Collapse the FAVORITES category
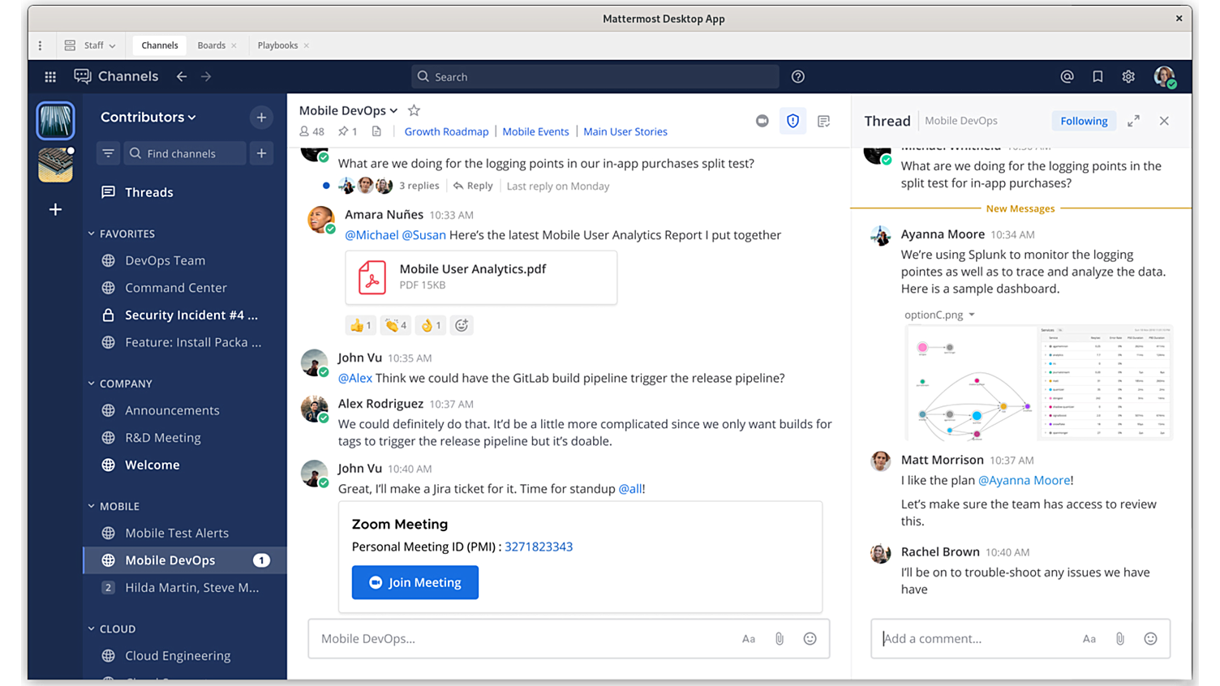1220x686 pixels. pos(92,234)
